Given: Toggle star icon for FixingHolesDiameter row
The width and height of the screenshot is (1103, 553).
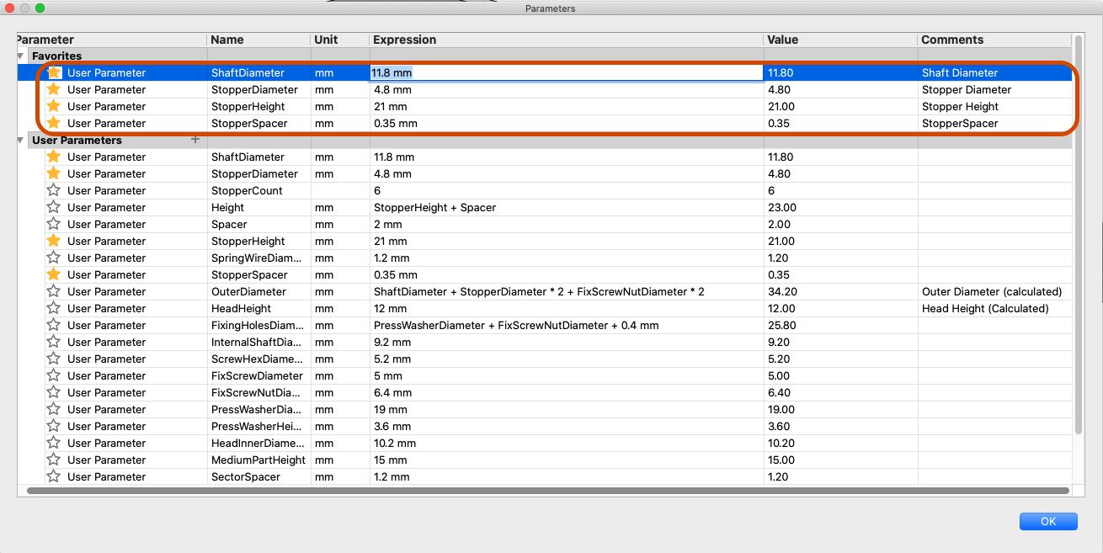Looking at the screenshot, I should [54, 325].
